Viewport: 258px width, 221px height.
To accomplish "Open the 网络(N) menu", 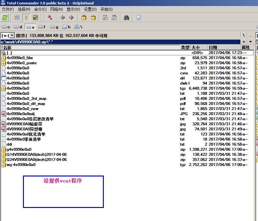I will point(57,9).
